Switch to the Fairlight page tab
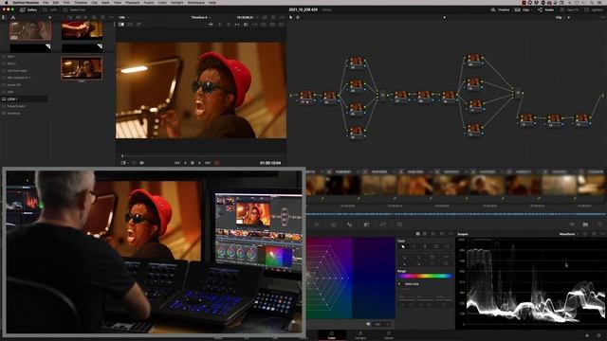The height and width of the screenshot is (341, 607). (x=360, y=335)
